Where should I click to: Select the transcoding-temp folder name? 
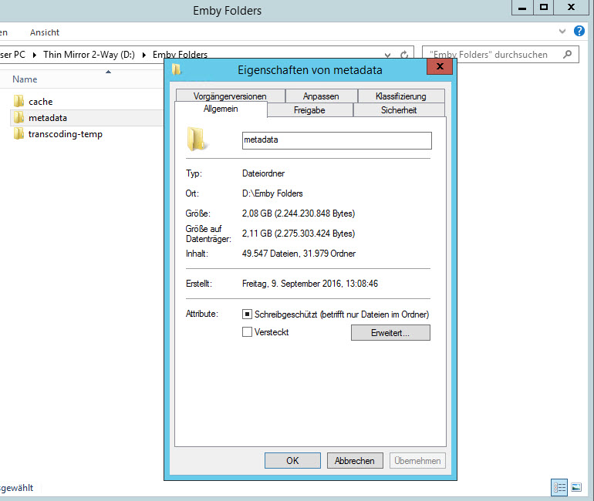(x=65, y=134)
